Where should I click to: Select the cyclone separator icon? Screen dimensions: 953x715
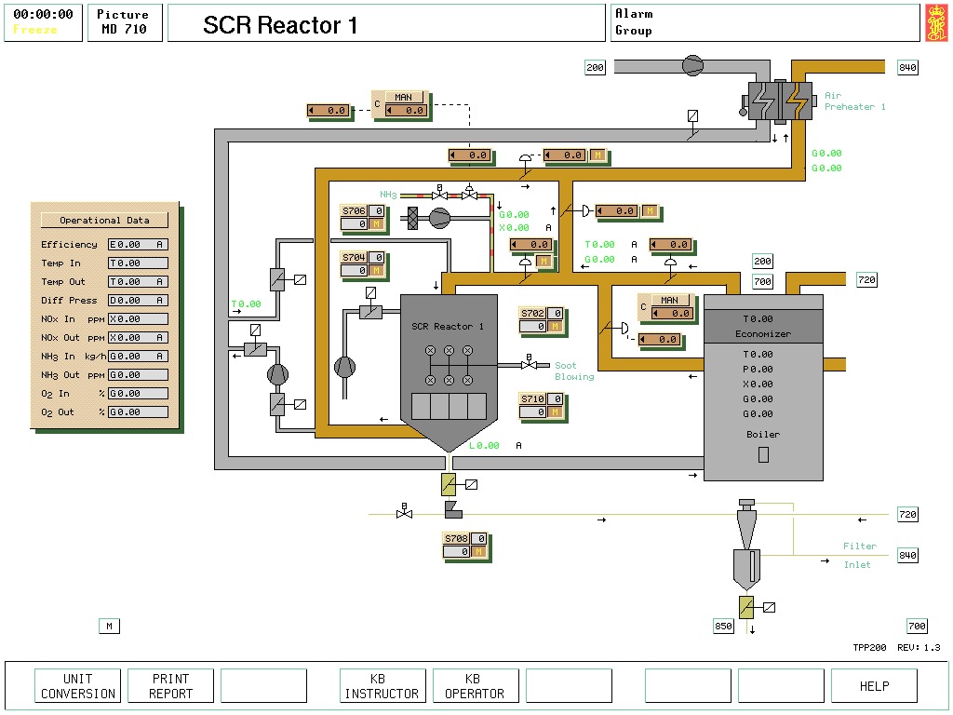(747, 546)
